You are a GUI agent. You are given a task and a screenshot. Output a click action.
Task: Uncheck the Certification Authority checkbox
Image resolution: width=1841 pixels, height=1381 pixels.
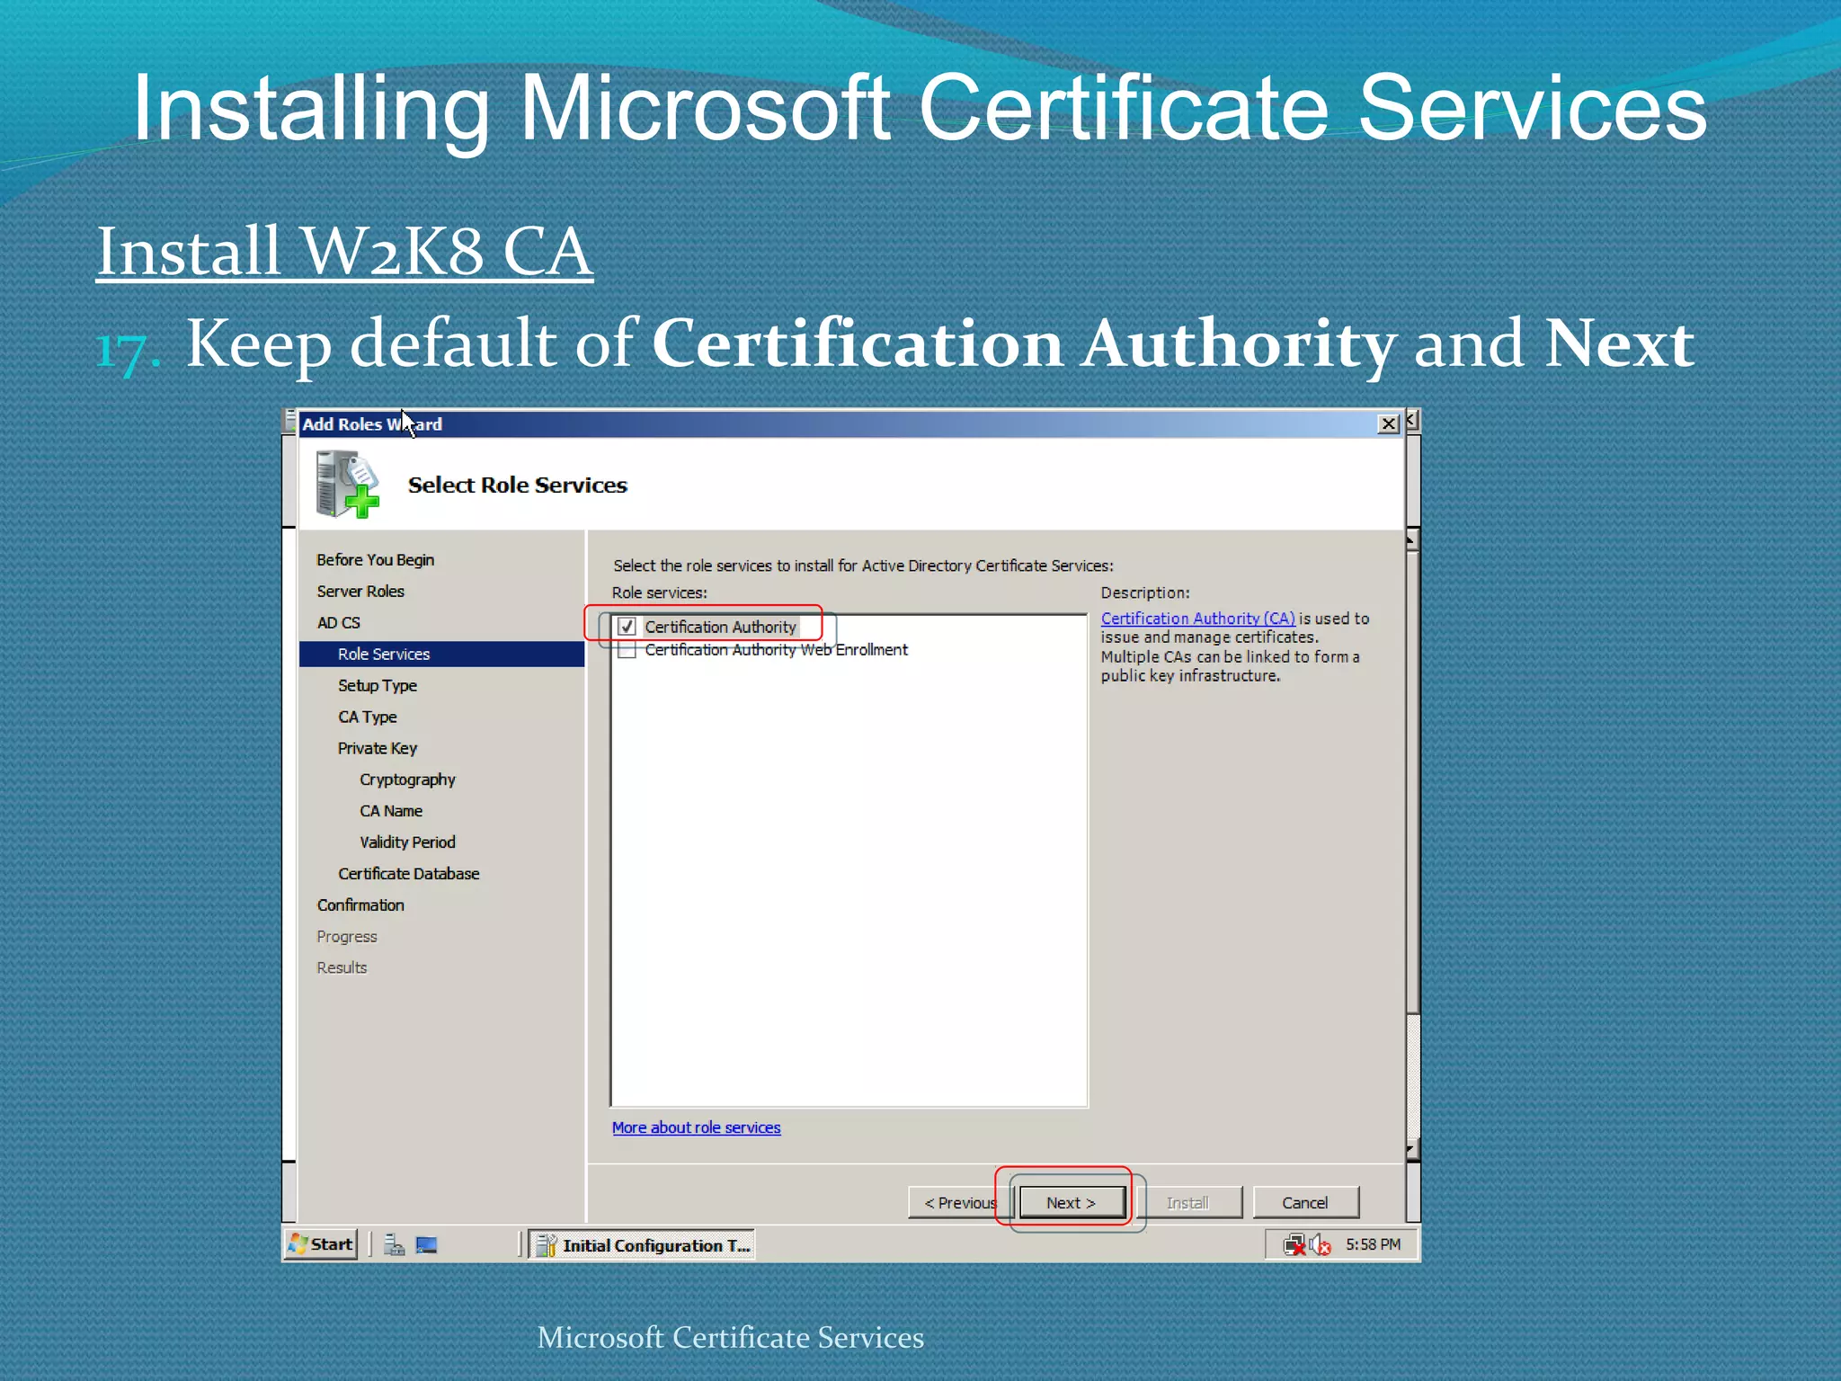click(627, 627)
